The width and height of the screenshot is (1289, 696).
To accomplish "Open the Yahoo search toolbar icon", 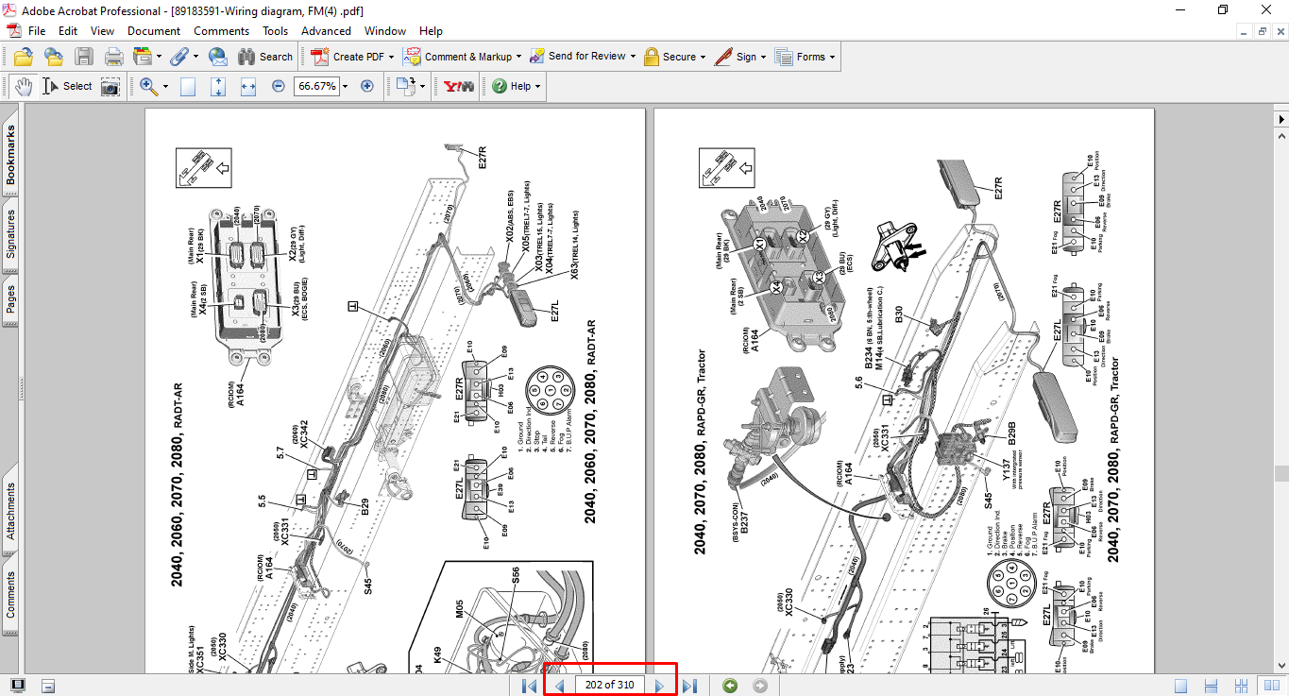I will click(x=459, y=86).
